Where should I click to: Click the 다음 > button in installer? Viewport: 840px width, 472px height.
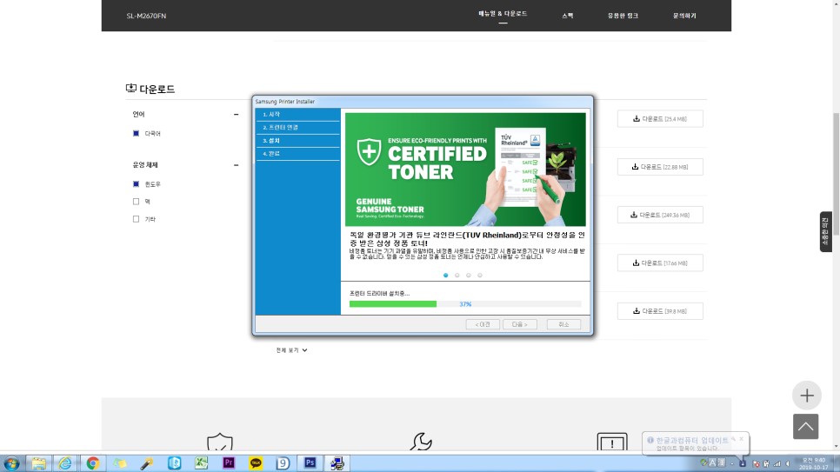(x=520, y=324)
